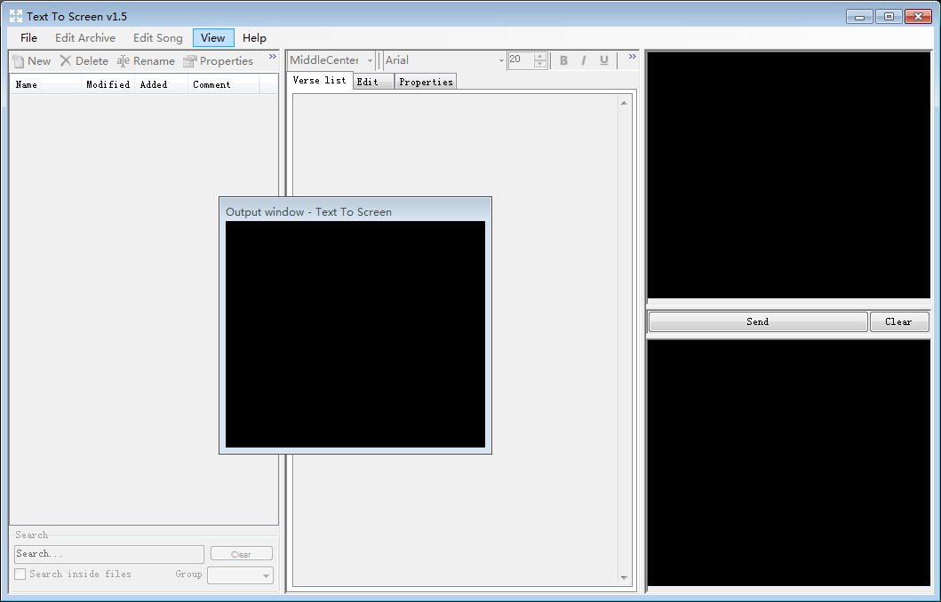This screenshot has width=941, height=602.
Task: Click the Output window title bar
Action: click(x=355, y=211)
